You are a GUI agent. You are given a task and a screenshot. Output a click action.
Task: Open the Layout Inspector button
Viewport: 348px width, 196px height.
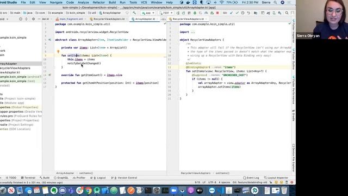[276, 178]
